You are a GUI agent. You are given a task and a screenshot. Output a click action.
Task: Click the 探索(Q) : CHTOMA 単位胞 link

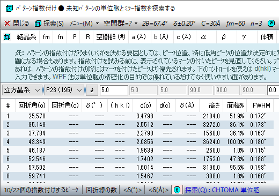pos(222,190)
